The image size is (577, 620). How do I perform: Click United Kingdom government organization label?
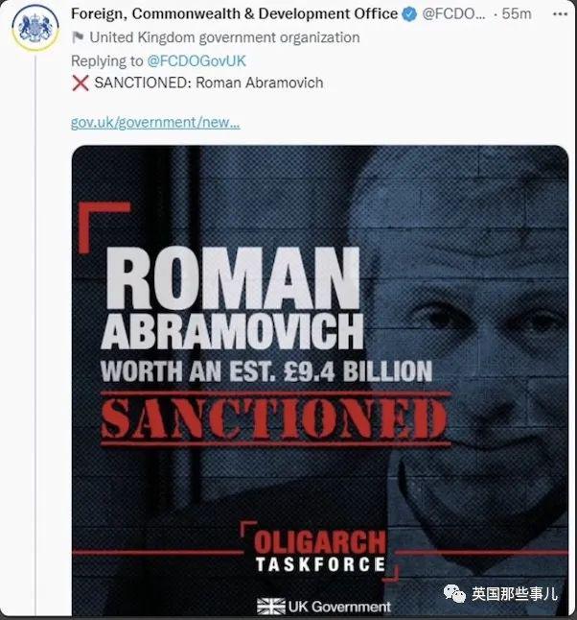pos(225,38)
